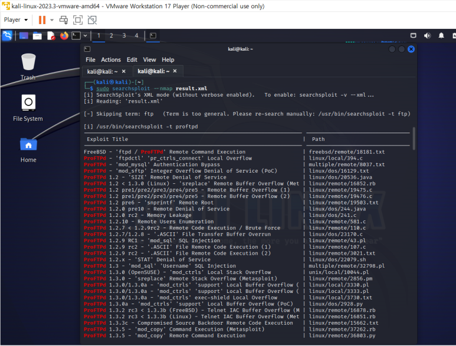This screenshot has height=346, width=456.
Task: Click 'linux/dos/22079.sh' path
Action: point(337,260)
